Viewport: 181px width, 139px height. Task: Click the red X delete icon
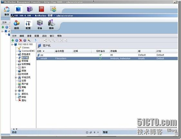pyautogui.click(x=21, y=40)
